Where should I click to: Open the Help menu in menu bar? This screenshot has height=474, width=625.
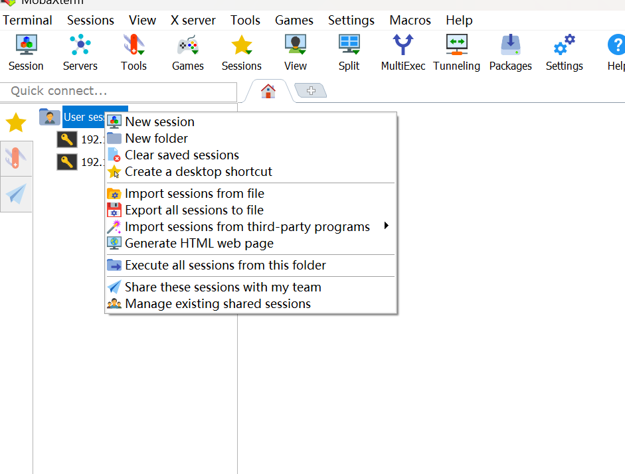pos(459,21)
